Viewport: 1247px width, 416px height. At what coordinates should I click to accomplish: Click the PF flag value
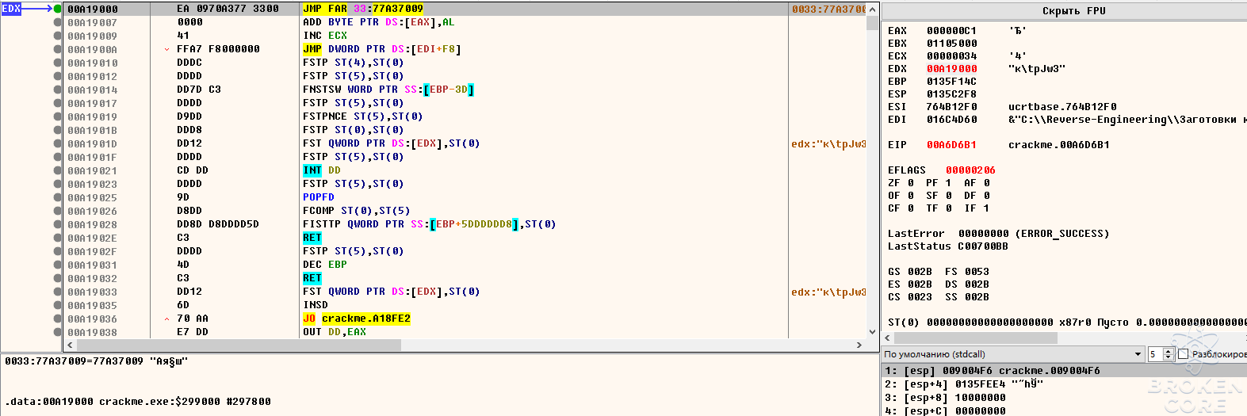coord(948,183)
